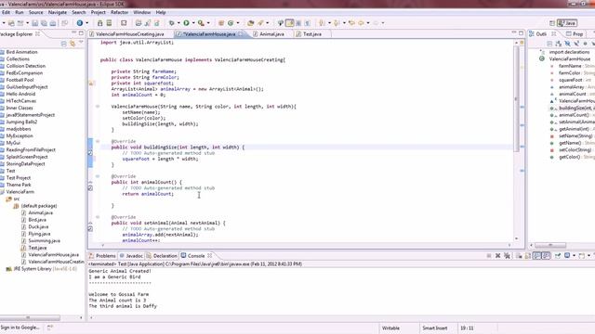
Task: Click the Clear Console icon
Action: pos(519,256)
